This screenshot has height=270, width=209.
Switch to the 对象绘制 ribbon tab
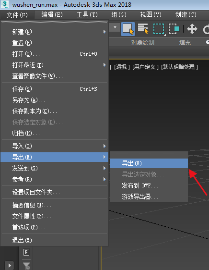143,43
